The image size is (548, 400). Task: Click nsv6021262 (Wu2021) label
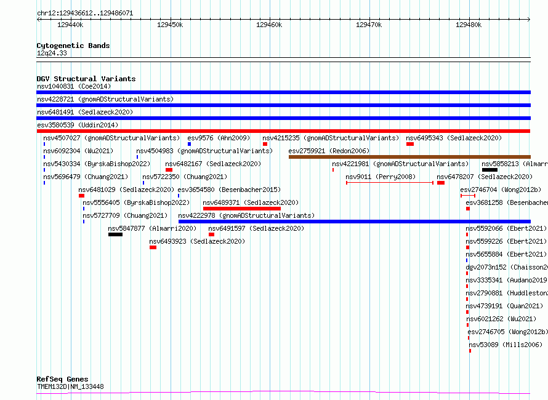[501, 319]
